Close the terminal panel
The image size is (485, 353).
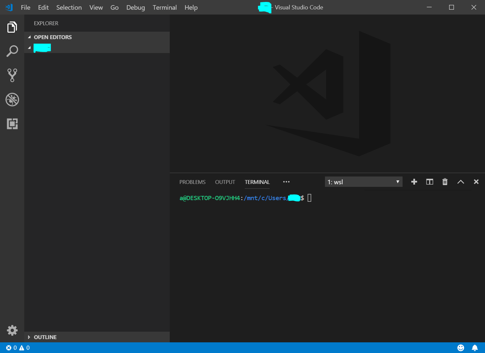476,182
